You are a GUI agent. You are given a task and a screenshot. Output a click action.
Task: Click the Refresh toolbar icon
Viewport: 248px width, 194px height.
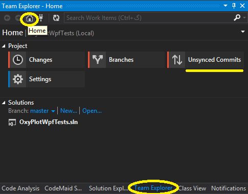[x=56, y=18]
